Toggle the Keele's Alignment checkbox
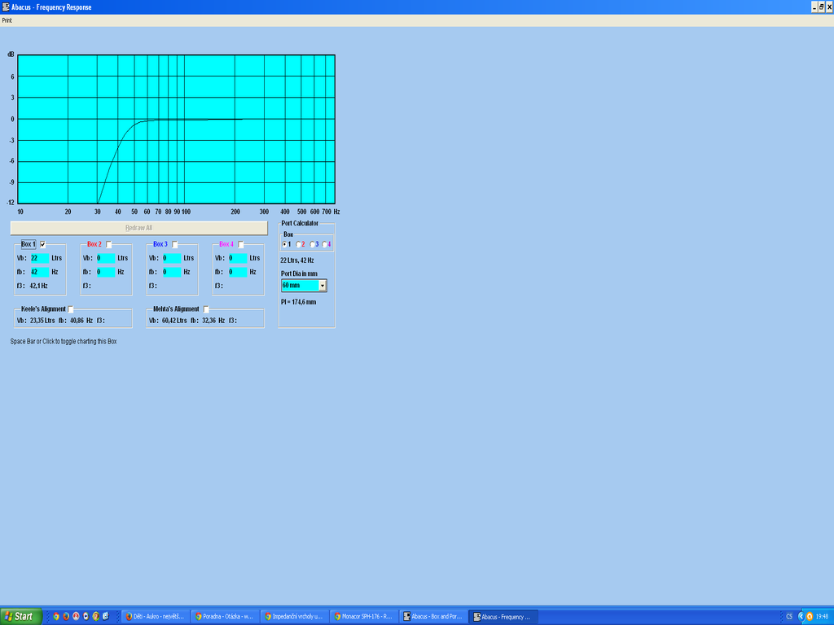Screen dimensions: 834x625 71,309
